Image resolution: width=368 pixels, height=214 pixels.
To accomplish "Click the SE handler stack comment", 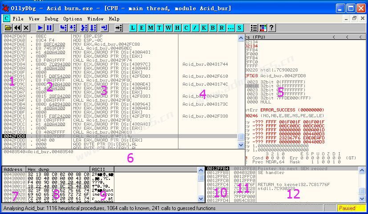I will click(x=271, y=173).
